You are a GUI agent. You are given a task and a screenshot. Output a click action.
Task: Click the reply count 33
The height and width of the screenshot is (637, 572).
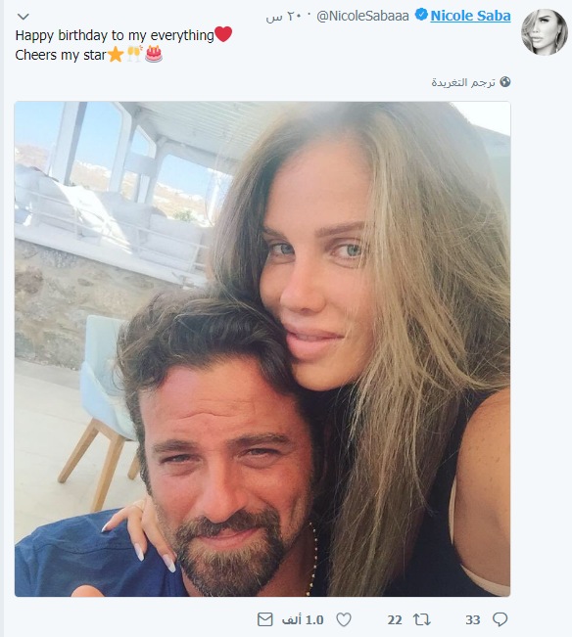tap(473, 620)
